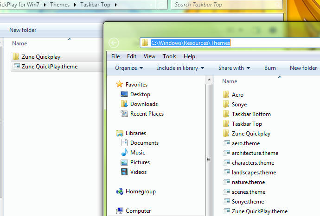Select the Zune Quickplay folder icon in the Themes window
The width and height of the screenshot is (320, 216).
coord(226,133)
